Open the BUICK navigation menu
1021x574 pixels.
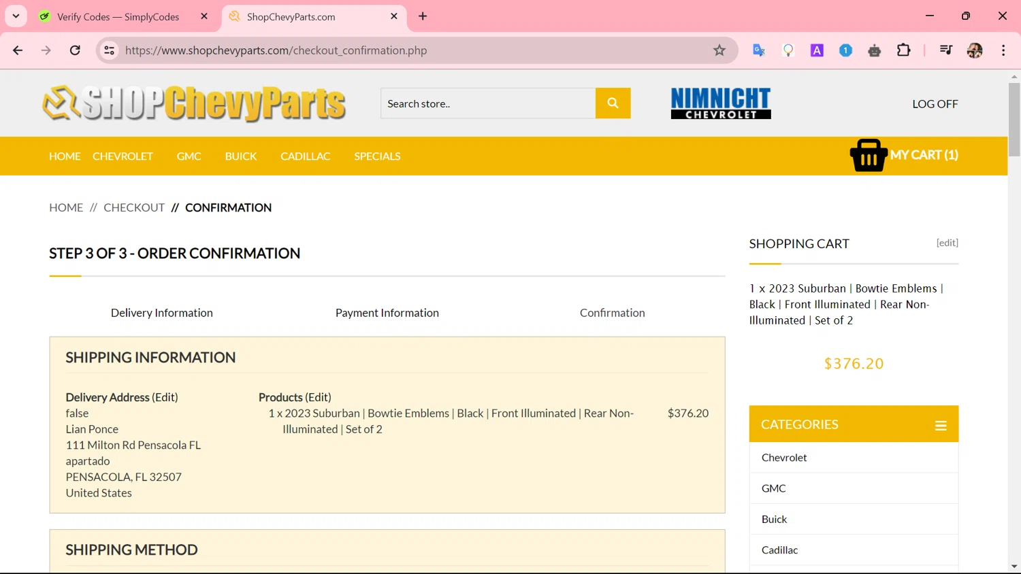(x=241, y=156)
